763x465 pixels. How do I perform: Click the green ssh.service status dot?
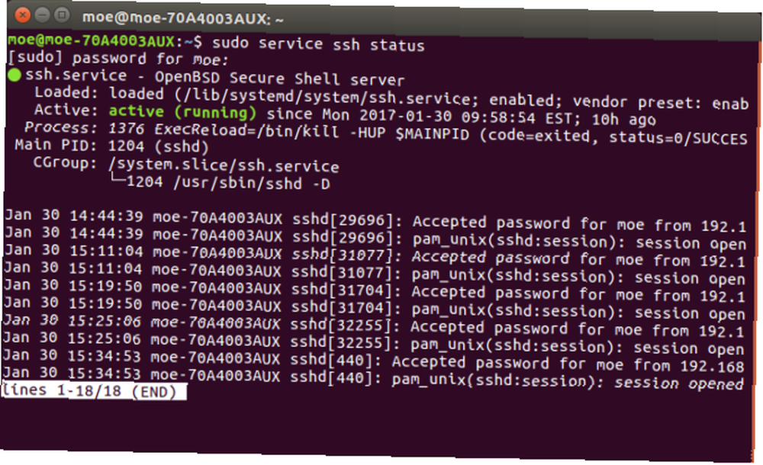click(x=14, y=75)
